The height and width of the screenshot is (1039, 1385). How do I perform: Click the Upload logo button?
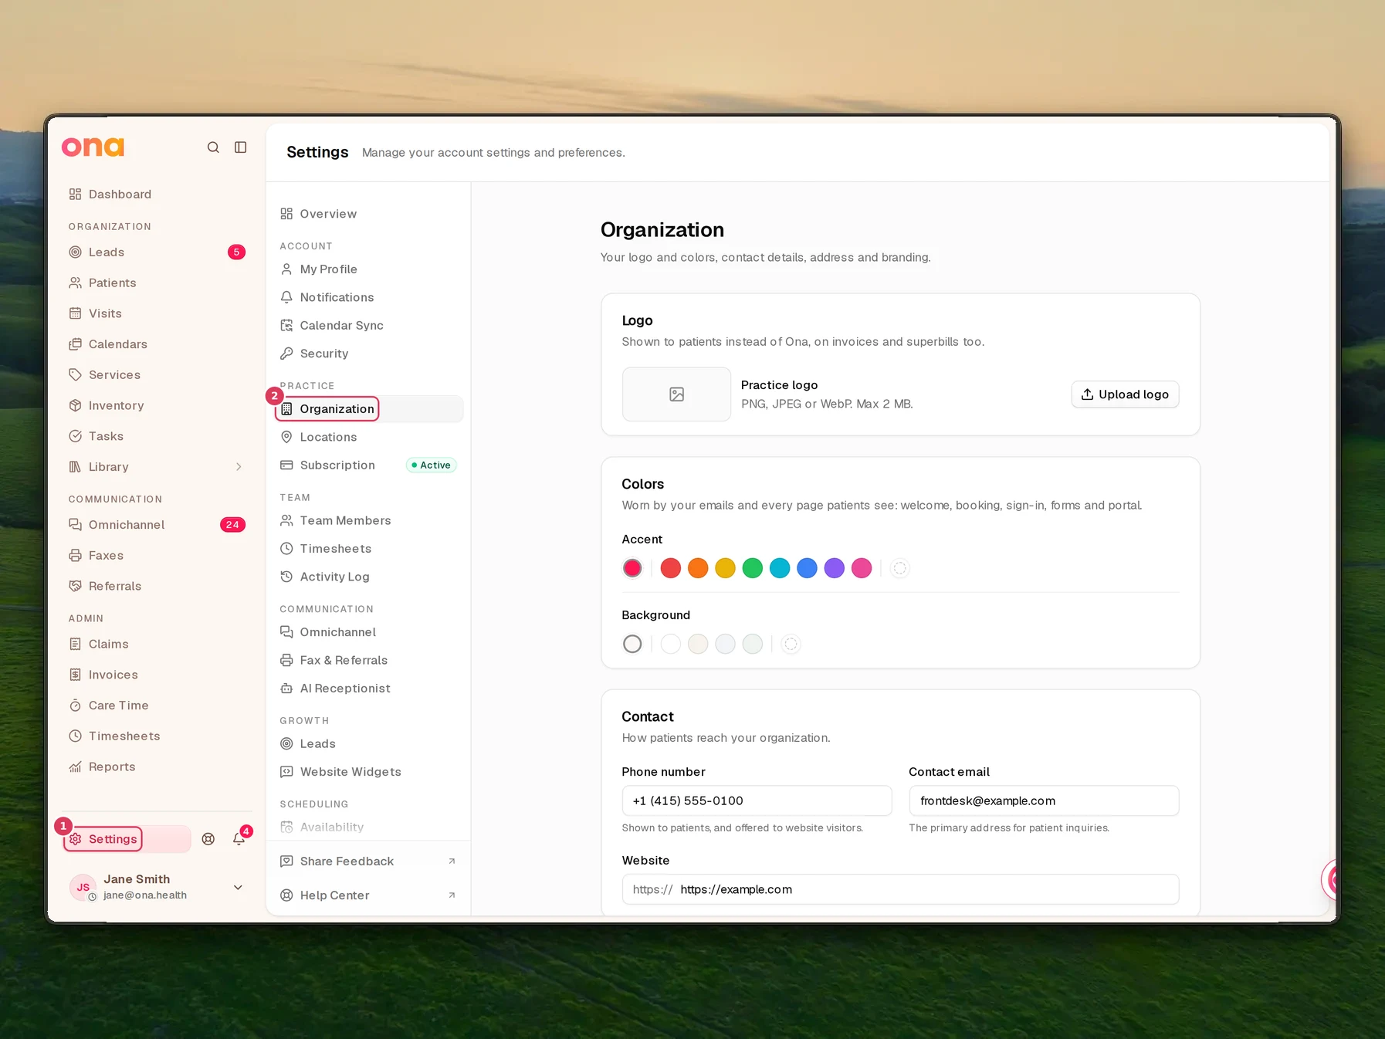(1125, 394)
